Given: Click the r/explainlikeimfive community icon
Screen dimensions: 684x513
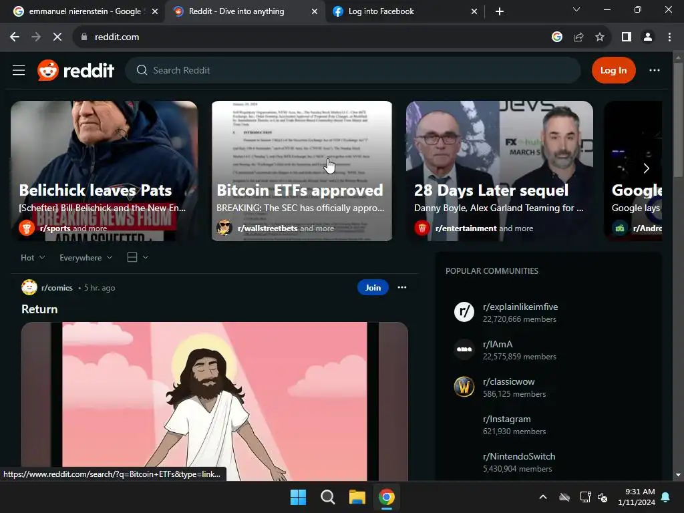Looking at the screenshot, I should click(464, 312).
